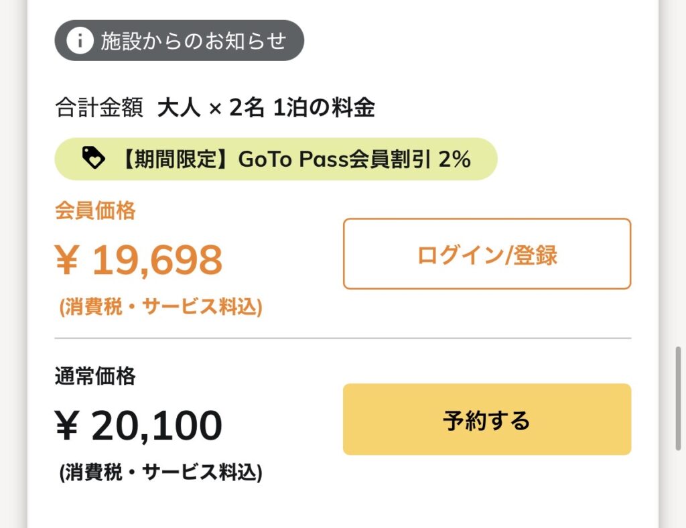This screenshot has width=686, height=528.
Task: Click the black 消費税・サービス料込 note
Action: (161, 473)
